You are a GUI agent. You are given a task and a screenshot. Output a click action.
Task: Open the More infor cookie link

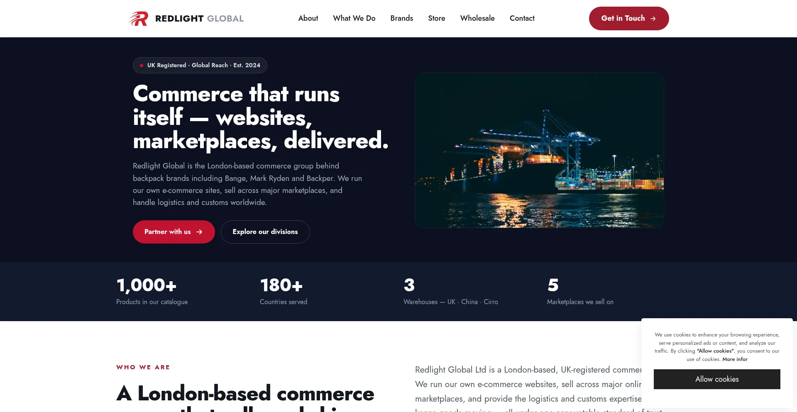(735, 359)
